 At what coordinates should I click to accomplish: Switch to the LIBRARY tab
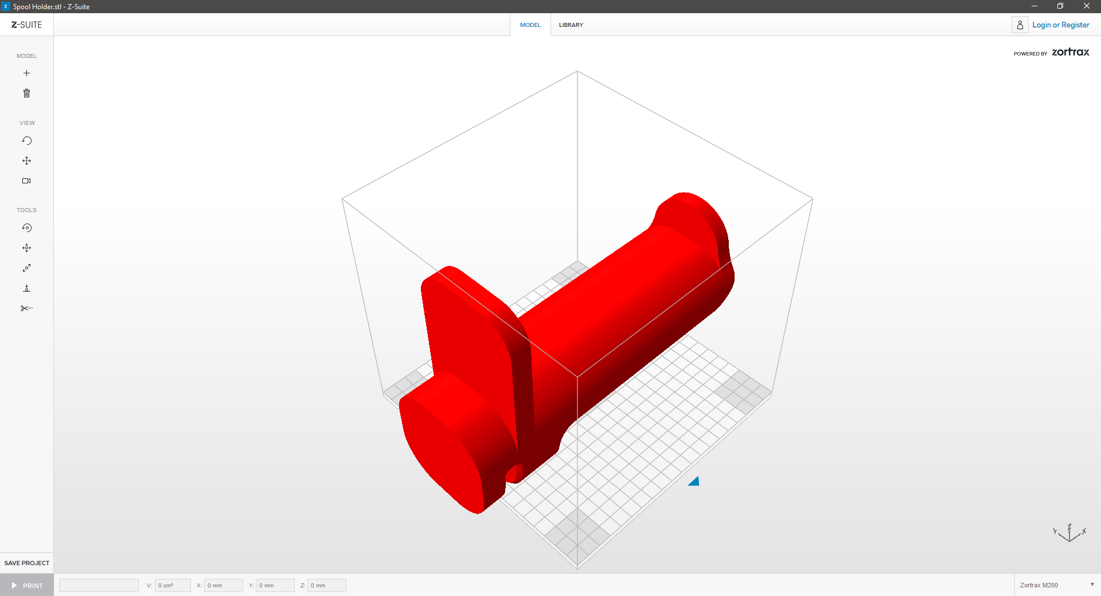click(x=571, y=25)
